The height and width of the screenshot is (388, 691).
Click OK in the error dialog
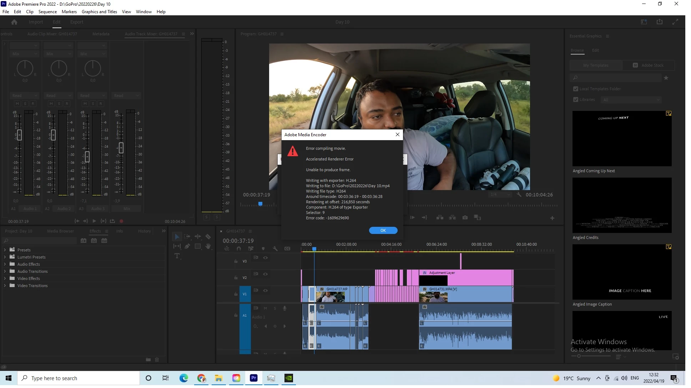[383, 230]
